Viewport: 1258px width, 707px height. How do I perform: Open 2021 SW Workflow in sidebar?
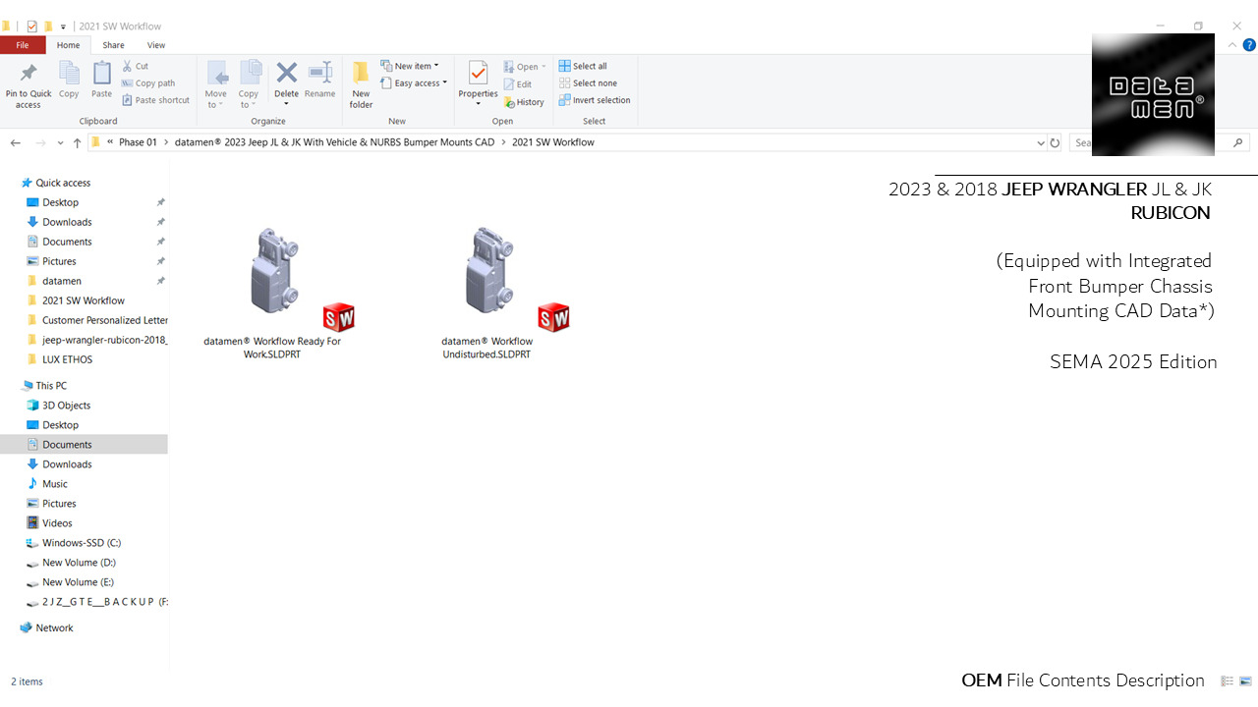84,300
